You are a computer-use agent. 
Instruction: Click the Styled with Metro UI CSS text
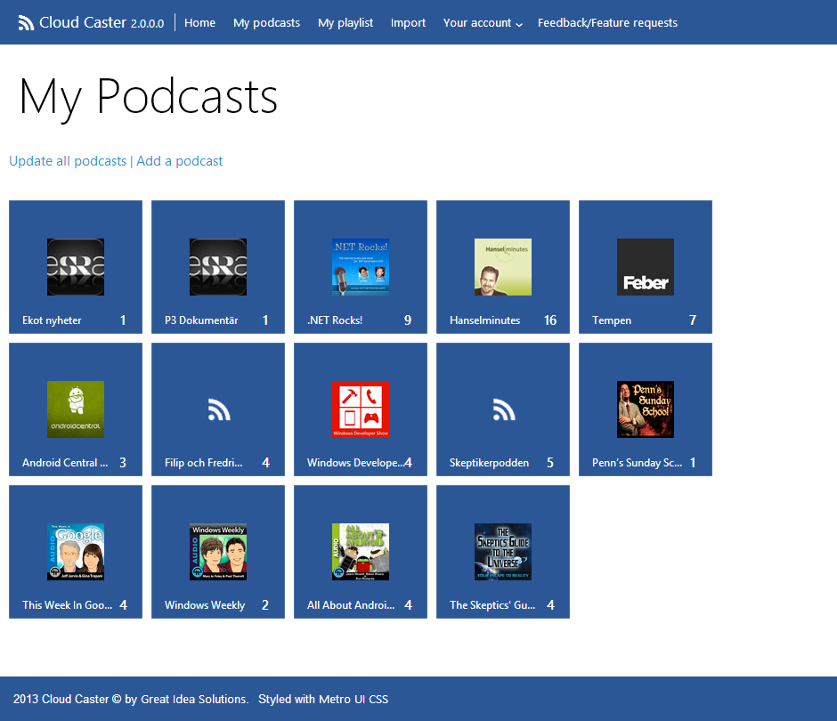[x=323, y=699]
